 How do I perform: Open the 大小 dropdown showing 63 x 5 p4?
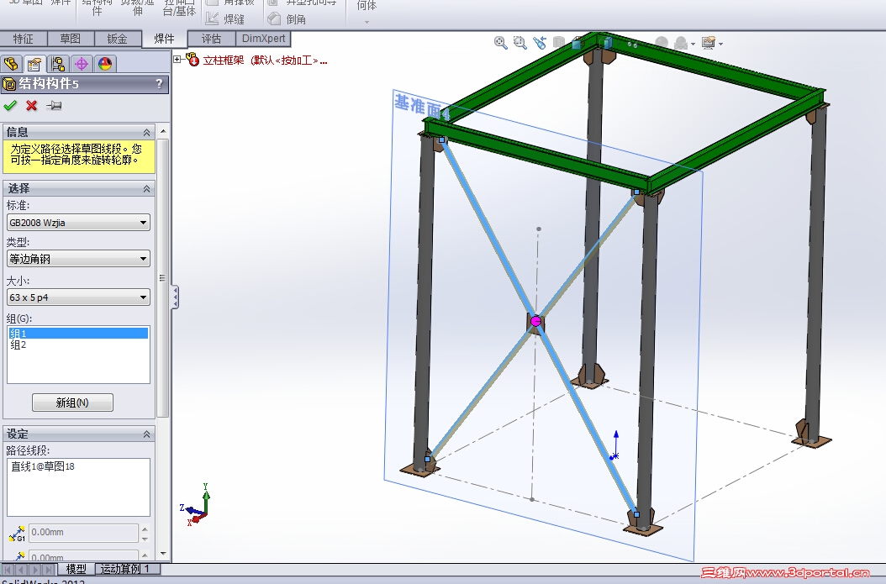[78, 297]
